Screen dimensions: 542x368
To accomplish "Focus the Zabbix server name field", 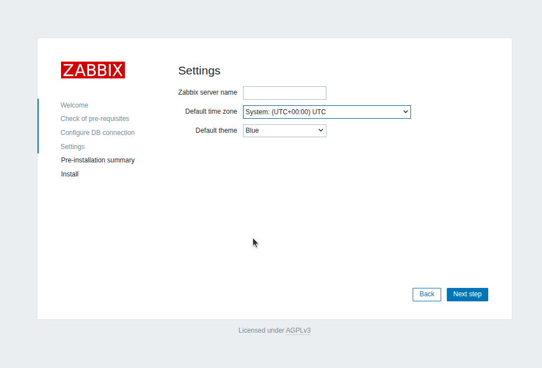I will pos(284,92).
